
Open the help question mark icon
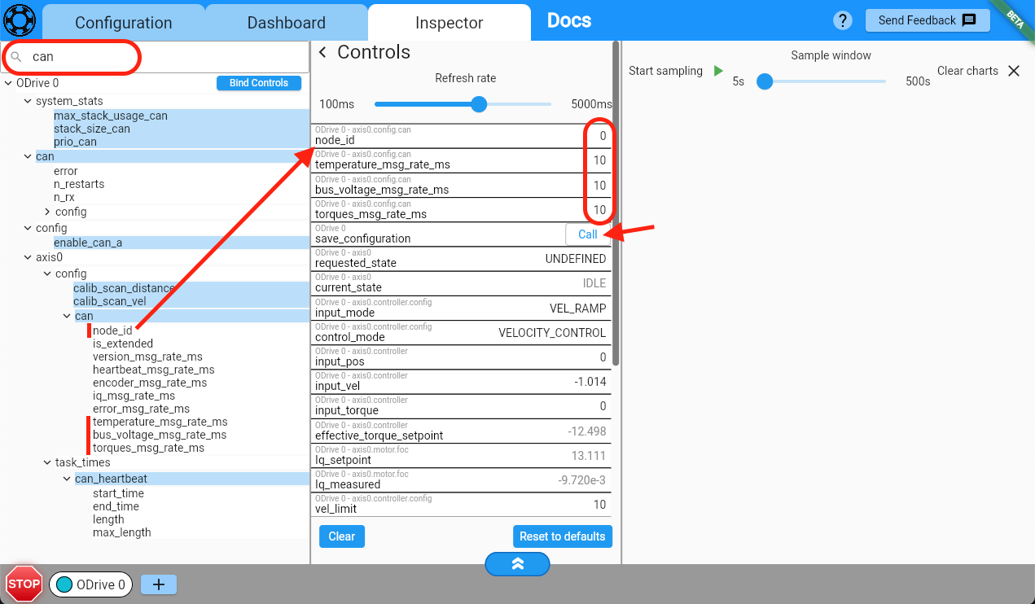coord(843,21)
